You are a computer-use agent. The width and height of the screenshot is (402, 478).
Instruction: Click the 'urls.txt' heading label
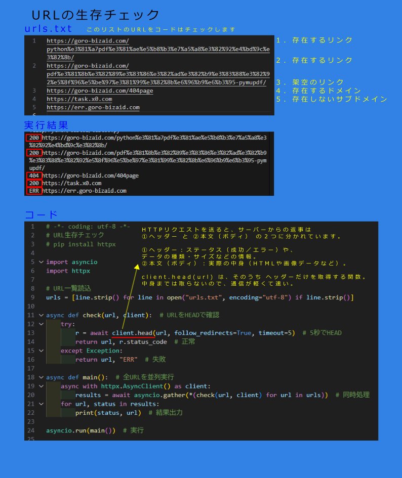pos(48,28)
